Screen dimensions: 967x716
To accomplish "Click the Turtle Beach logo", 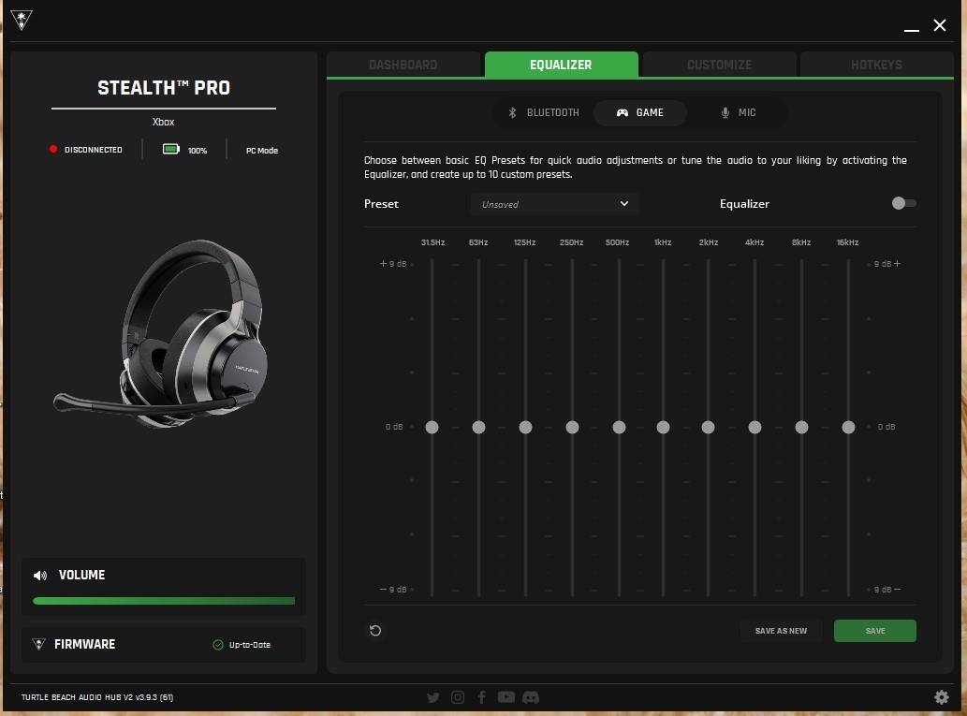I will coord(21,22).
